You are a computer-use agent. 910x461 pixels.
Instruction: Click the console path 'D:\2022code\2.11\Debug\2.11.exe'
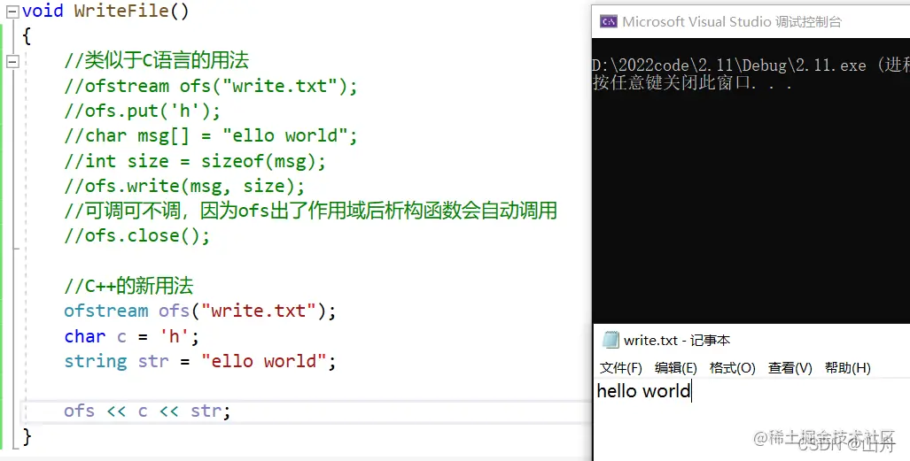click(x=729, y=65)
